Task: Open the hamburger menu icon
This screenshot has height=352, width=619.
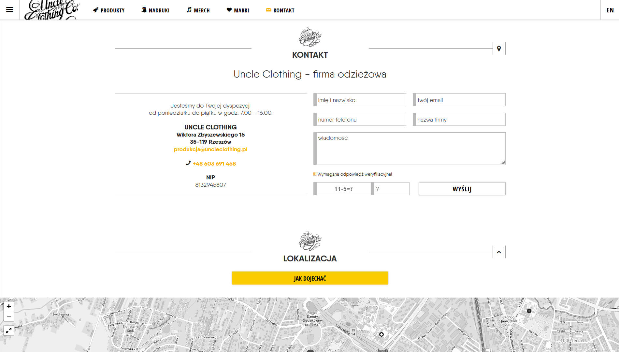Action: tap(9, 10)
